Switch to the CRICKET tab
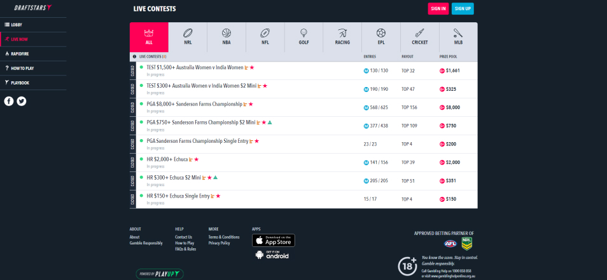This screenshot has width=607, height=280. click(420, 37)
